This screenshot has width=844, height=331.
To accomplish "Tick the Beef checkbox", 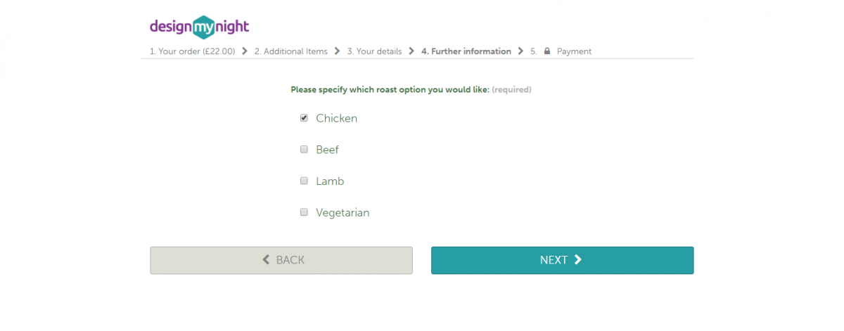I will pos(304,149).
